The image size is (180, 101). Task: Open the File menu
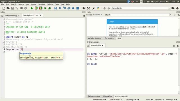pos(3,4)
